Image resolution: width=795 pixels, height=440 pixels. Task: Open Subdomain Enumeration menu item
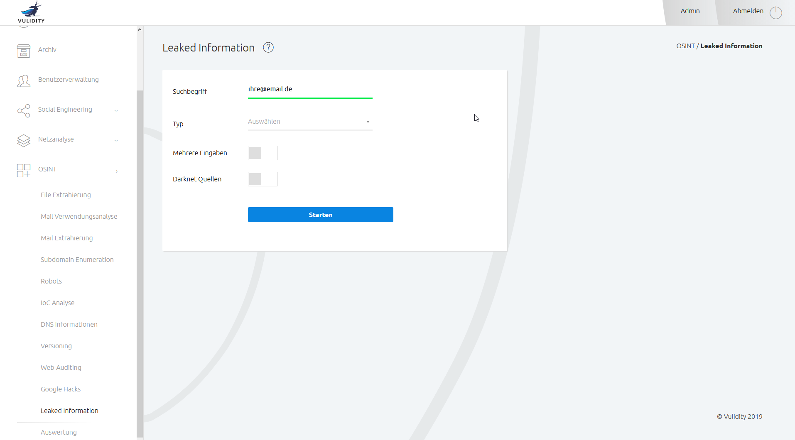coord(77,260)
